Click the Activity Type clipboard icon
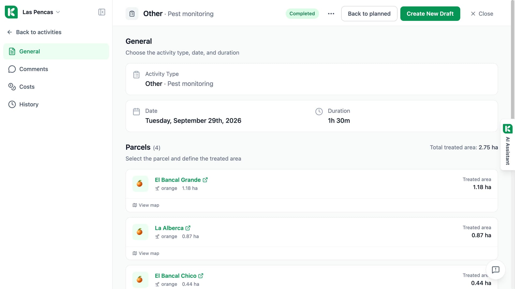The height and width of the screenshot is (289, 515). pos(136,75)
